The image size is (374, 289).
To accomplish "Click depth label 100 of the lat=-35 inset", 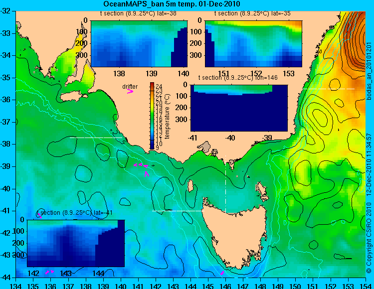I will click(x=197, y=32).
